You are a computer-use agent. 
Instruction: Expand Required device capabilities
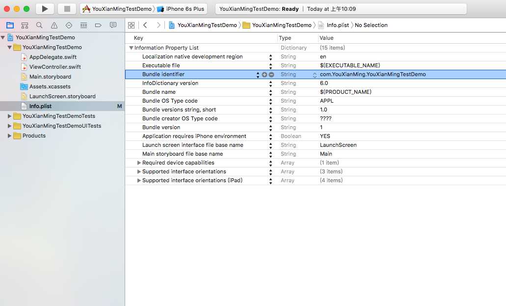[139, 163]
